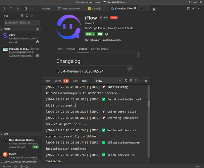Open gear settings for iFlow in sidebar
This screenshot has height=168, width=204.
coord(37,42)
